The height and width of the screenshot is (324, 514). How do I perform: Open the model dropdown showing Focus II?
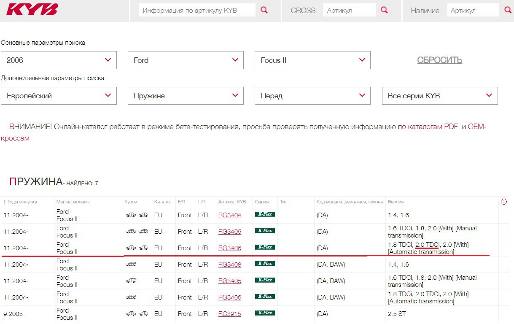pos(312,60)
